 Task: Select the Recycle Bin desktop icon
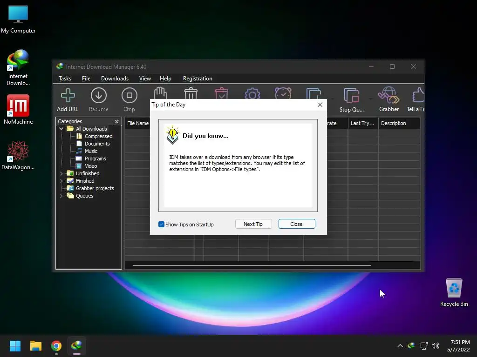tap(454, 292)
